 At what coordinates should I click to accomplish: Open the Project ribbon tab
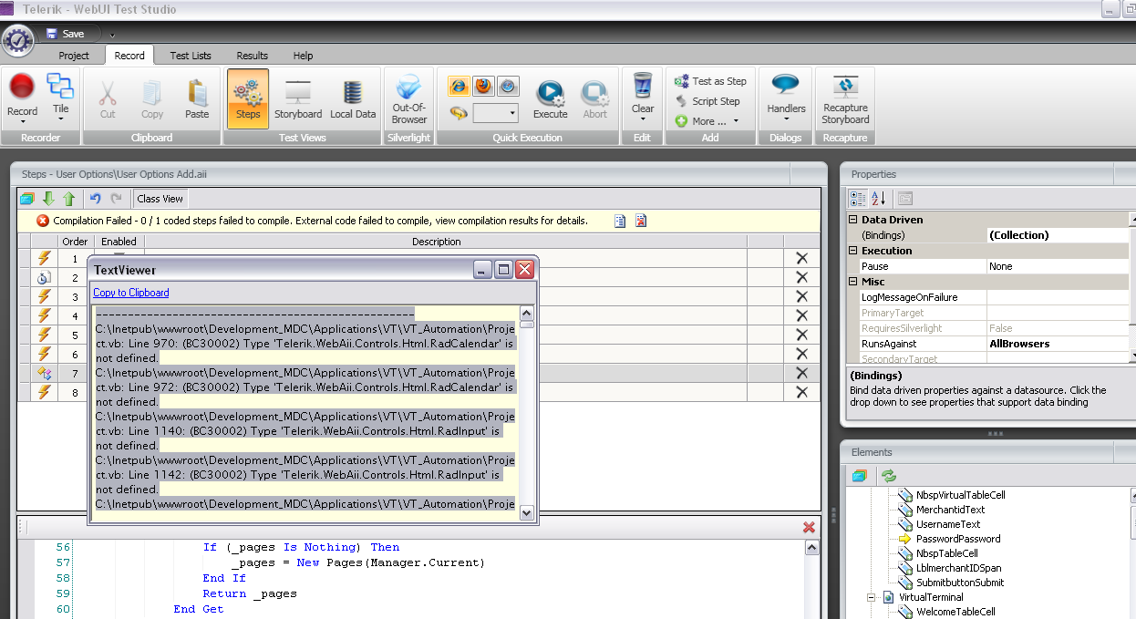[74, 56]
